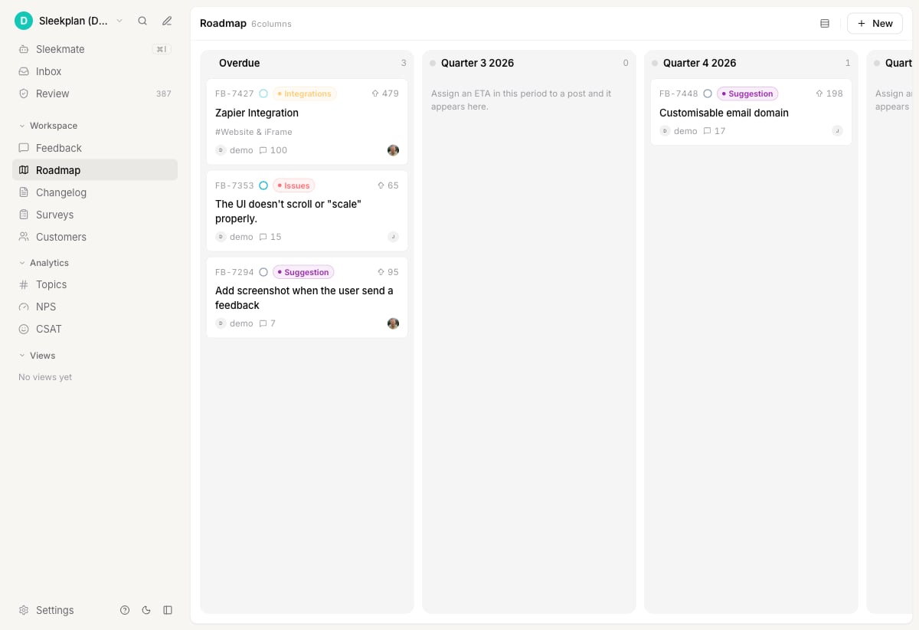The height and width of the screenshot is (630, 919).
Task: Click the FB-7353 post ID
Action: tap(234, 185)
